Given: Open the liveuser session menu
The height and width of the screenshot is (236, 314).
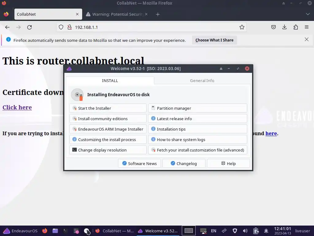Looking at the screenshot, I should tap(302, 231).
